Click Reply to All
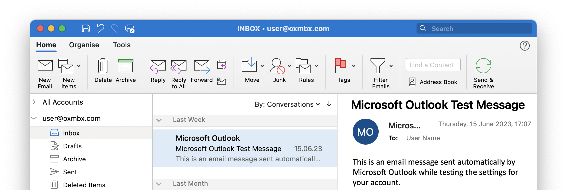This screenshot has height=190, width=567. point(179,67)
